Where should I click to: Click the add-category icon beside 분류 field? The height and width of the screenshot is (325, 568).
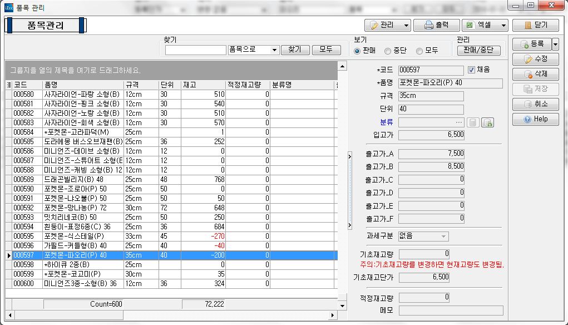point(488,122)
